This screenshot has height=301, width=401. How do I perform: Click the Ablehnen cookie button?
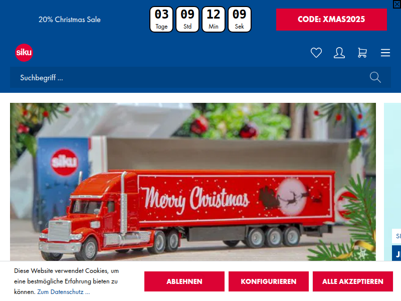184,281
